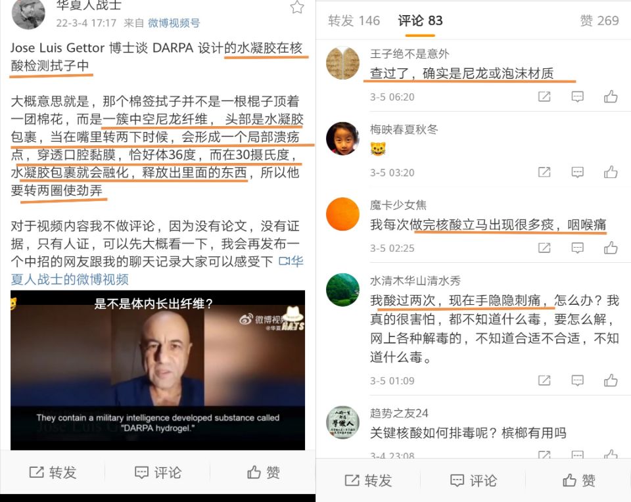Play the DARPA hydrogel video thumbnail
Image resolution: width=631 pixels, height=502 pixels.
point(158,370)
